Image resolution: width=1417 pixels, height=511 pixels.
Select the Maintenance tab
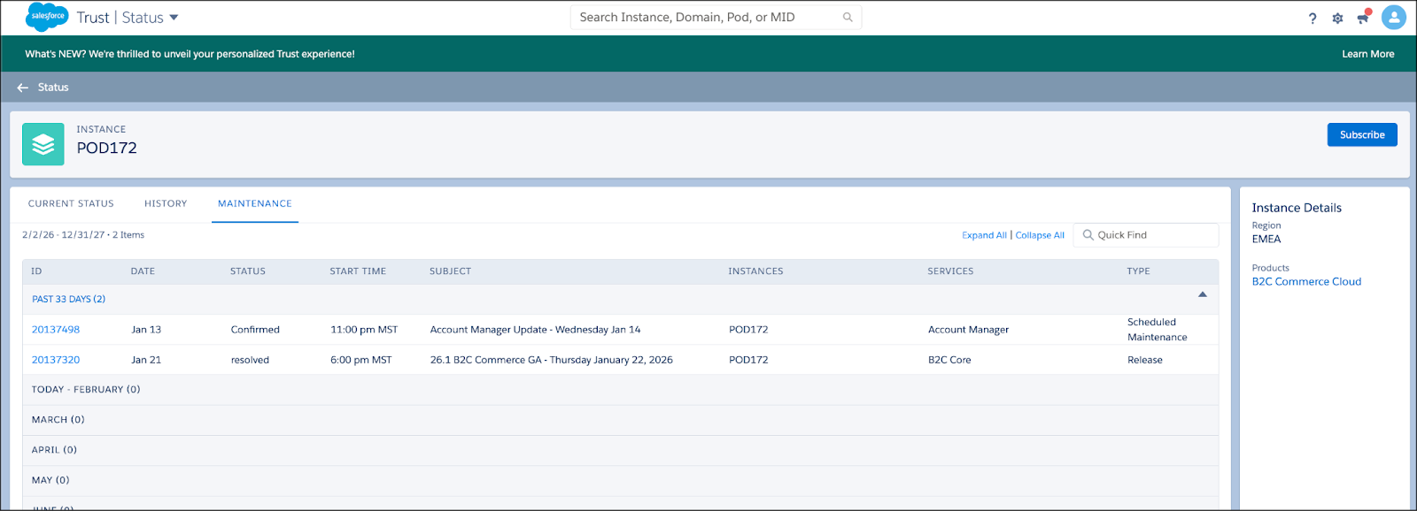click(x=255, y=203)
